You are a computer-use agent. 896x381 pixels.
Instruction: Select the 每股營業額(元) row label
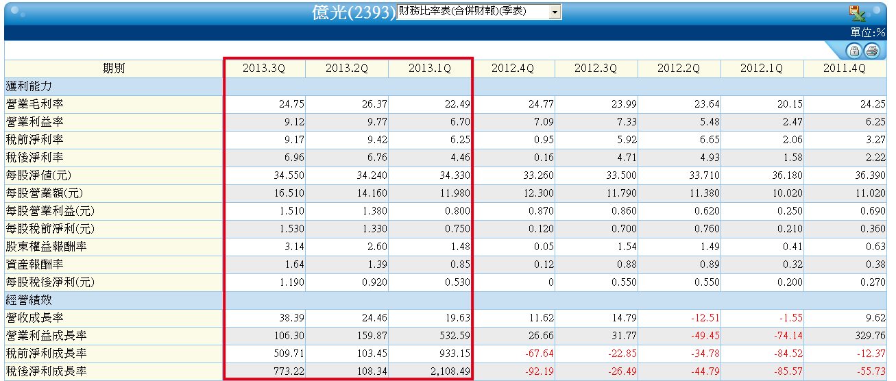coord(43,193)
